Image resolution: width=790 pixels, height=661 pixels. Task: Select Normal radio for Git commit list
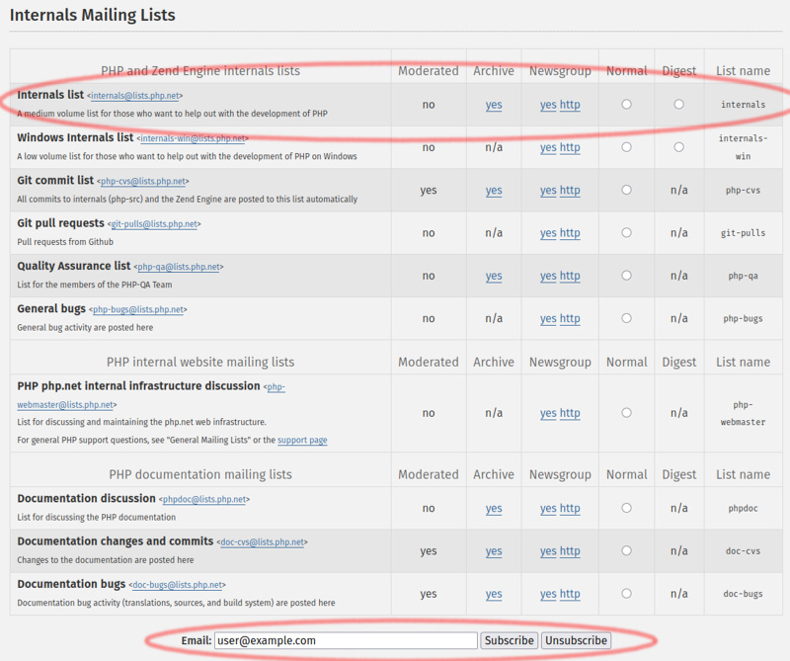pyautogui.click(x=626, y=190)
